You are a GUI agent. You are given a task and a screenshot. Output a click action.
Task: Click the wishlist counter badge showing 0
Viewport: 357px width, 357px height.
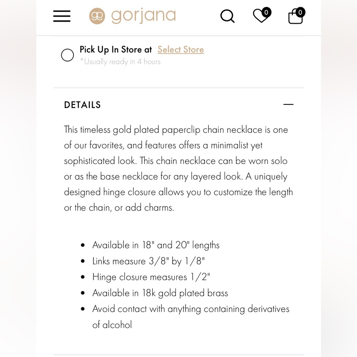(x=266, y=12)
